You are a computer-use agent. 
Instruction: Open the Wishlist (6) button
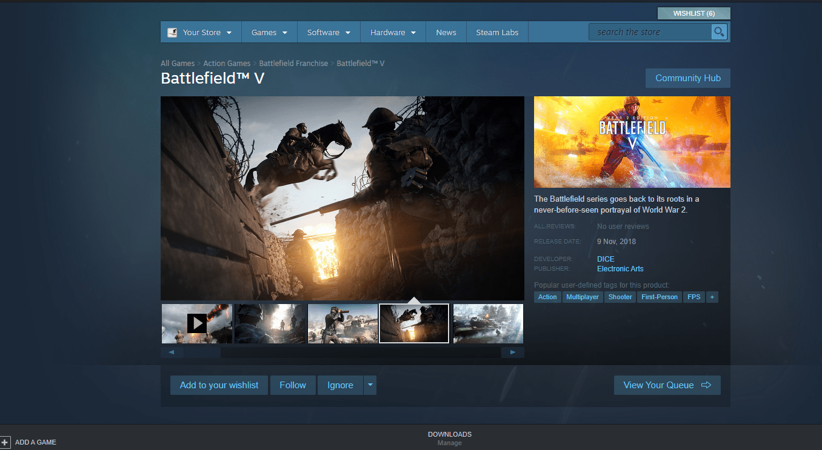pos(693,13)
